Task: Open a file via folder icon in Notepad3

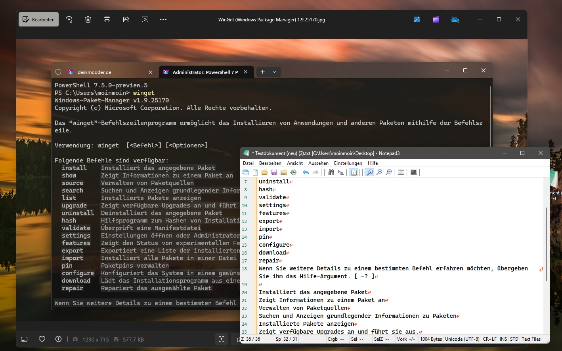Action: point(265,172)
